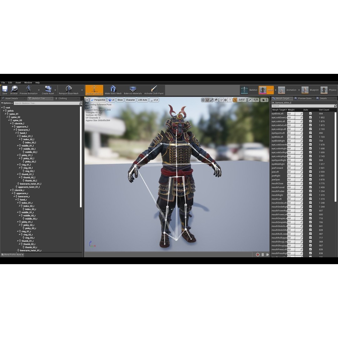This screenshot has width=338, height=338.
Task: Click the Browse magnifier icon
Action: [x=14, y=89]
